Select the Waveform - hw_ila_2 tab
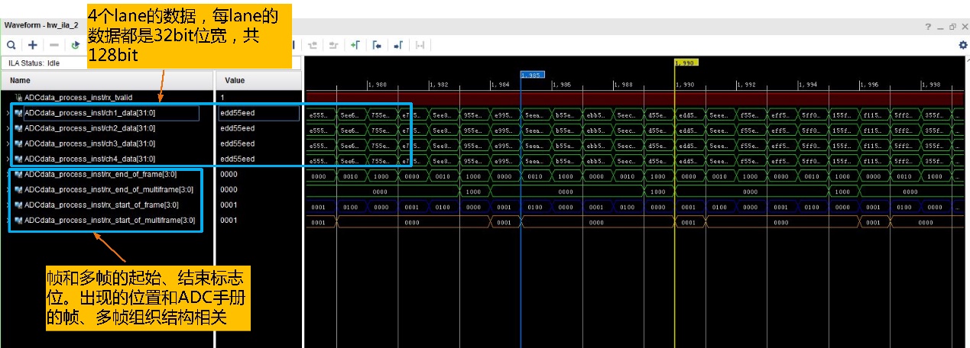970x348 pixels. pos(41,25)
